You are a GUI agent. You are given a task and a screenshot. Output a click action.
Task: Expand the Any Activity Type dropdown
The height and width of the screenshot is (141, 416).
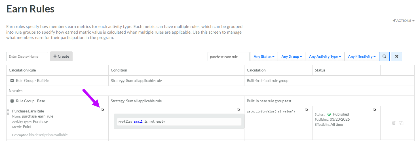(x=325, y=57)
